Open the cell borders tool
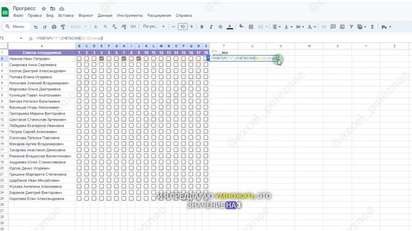The image size is (412, 231). 251,27
